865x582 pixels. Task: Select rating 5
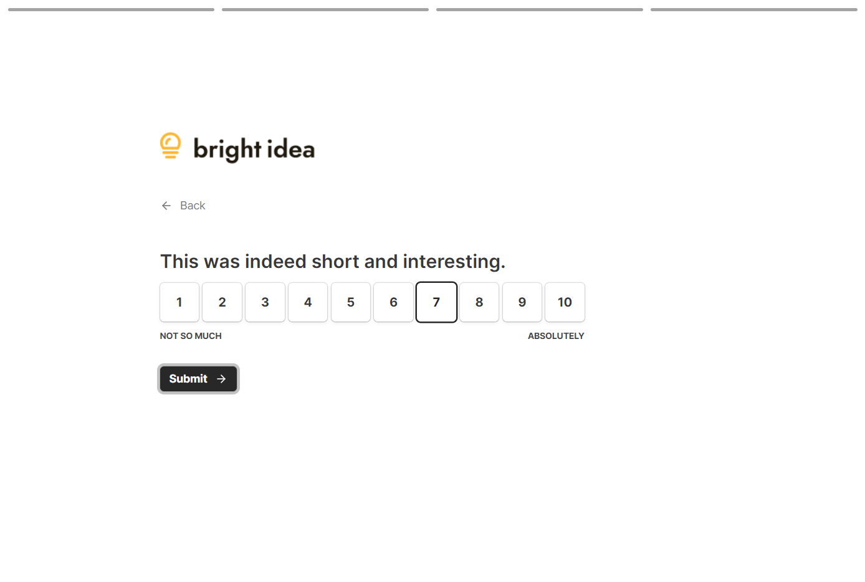[351, 302]
